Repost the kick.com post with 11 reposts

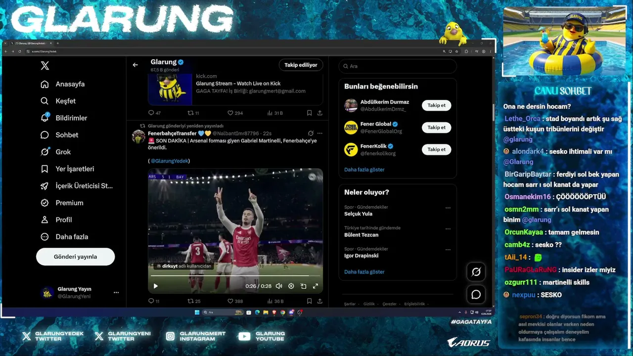pyautogui.click(x=193, y=113)
